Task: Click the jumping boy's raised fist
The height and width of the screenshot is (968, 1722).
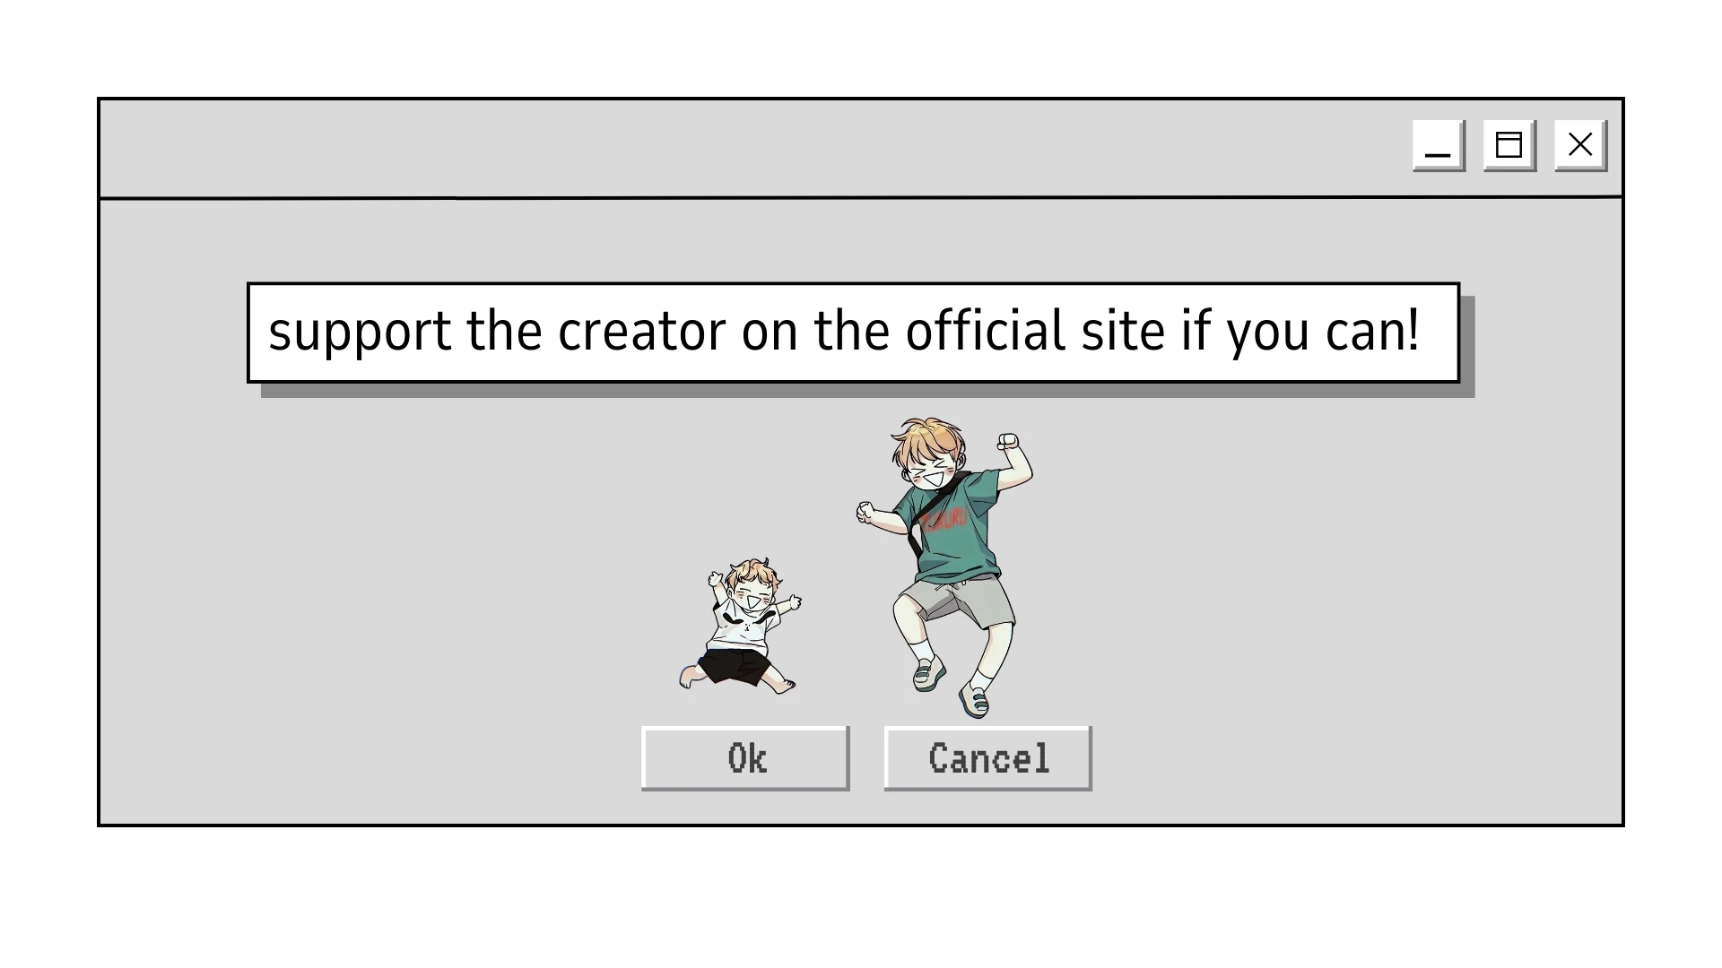Action: click(x=1008, y=442)
